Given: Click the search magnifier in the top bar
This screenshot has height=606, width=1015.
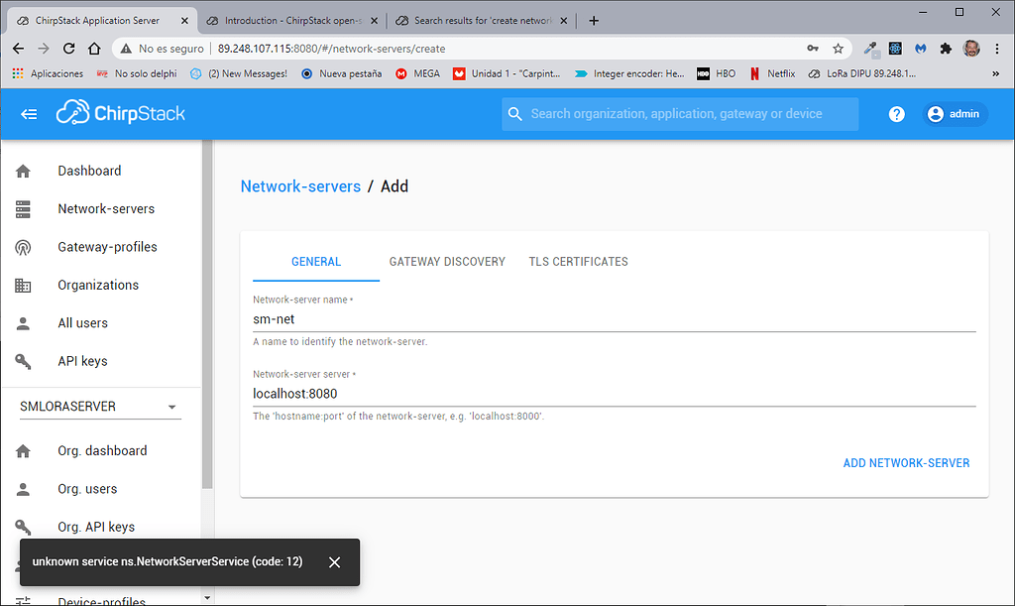Looking at the screenshot, I should [515, 113].
